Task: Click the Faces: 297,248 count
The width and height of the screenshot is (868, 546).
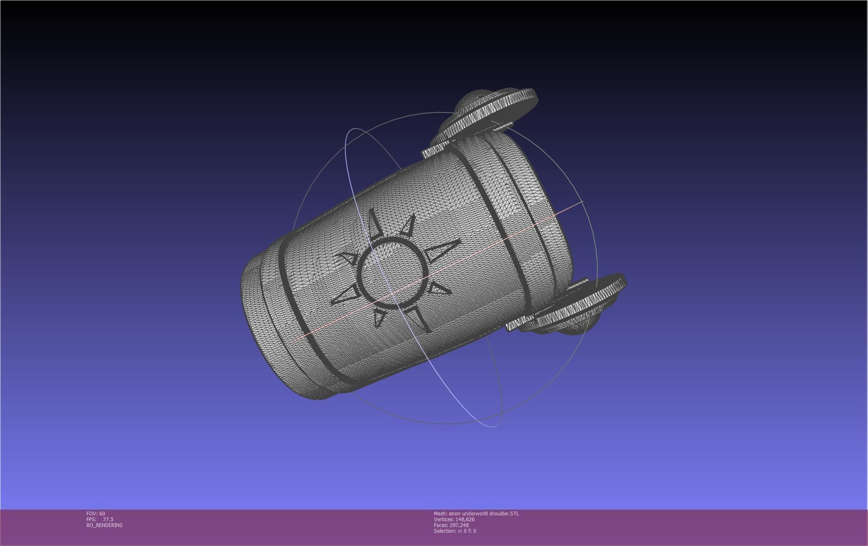Action: coord(451,525)
